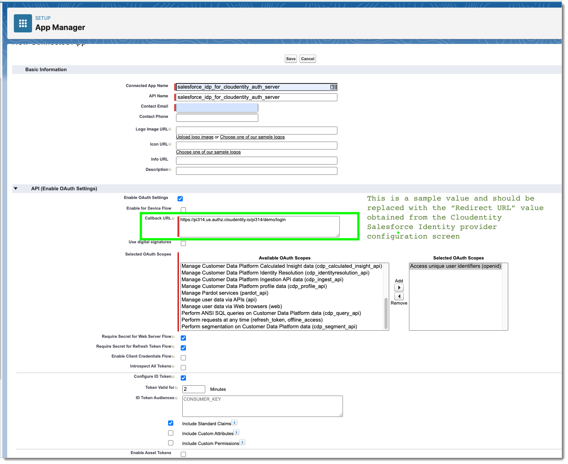Click the Info URL input field
Screen dimensions: 568x464
click(256, 161)
